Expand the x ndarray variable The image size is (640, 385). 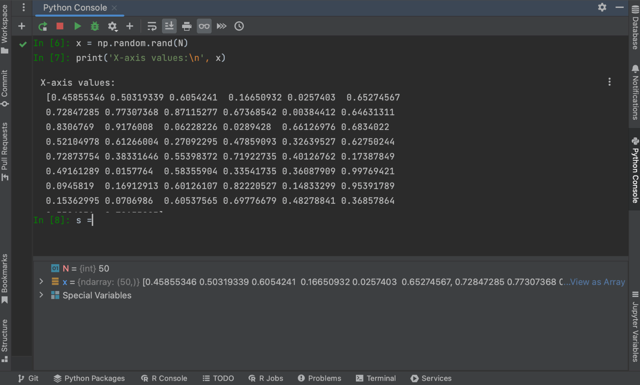click(x=41, y=282)
